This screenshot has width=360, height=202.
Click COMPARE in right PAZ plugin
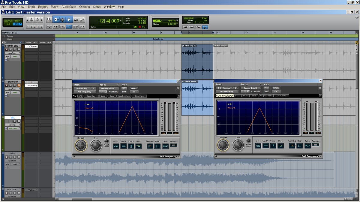coord(256,92)
